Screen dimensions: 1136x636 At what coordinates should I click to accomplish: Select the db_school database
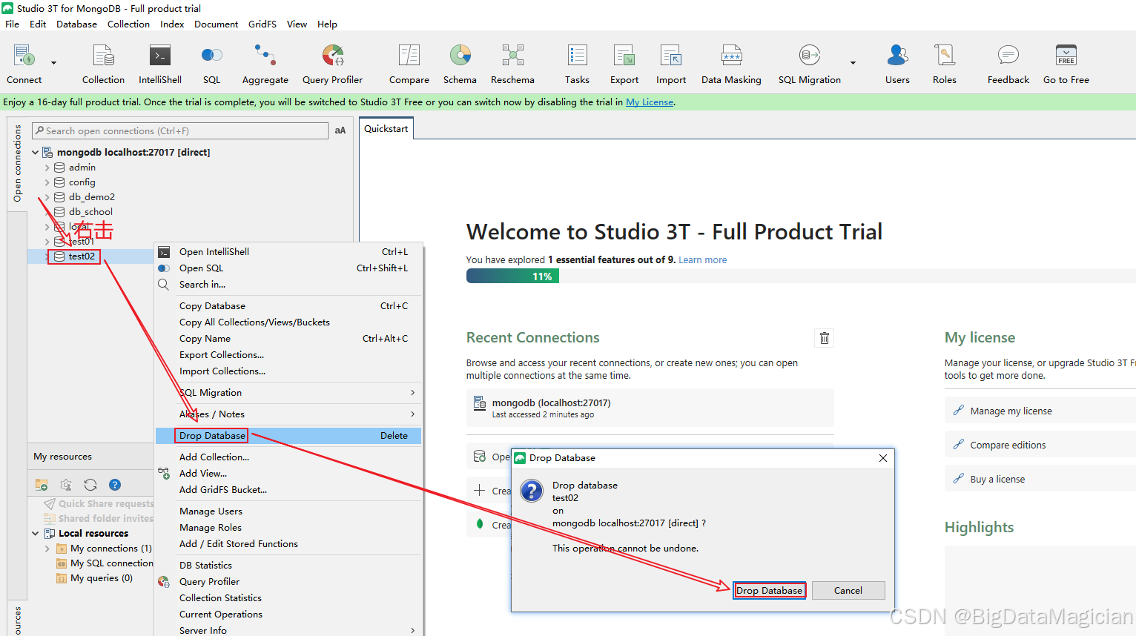[x=90, y=212]
